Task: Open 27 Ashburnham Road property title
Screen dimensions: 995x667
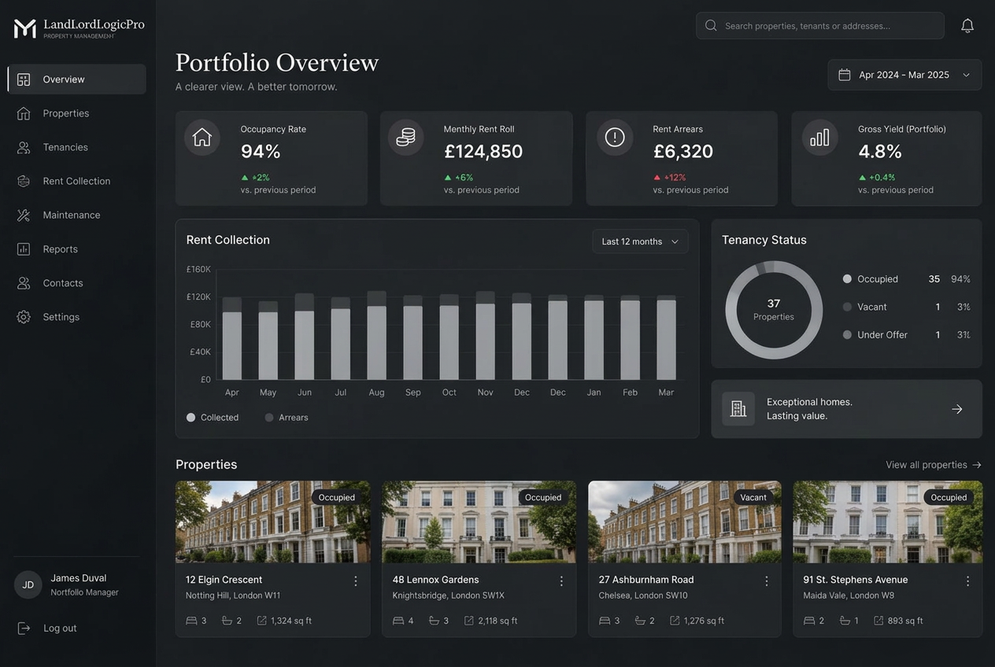Action: pyautogui.click(x=646, y=580)
